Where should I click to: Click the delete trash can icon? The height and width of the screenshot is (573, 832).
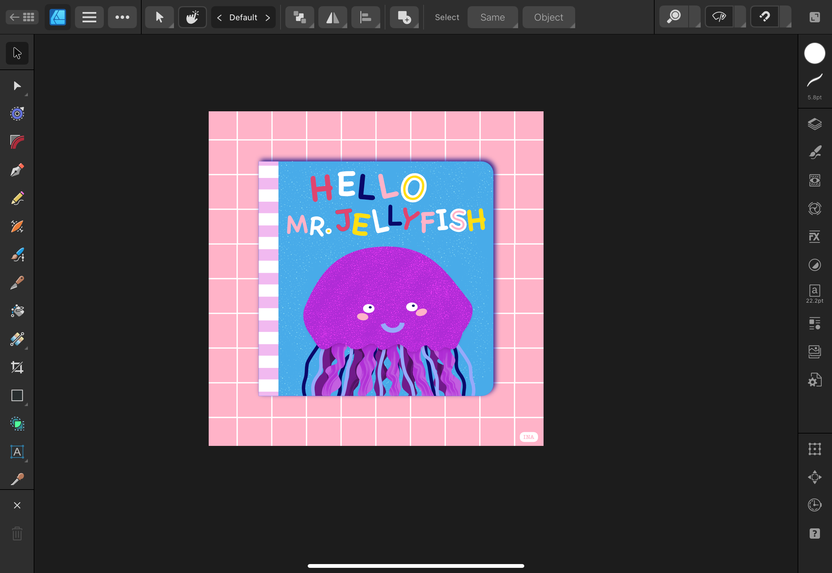[x=17, y=533]
